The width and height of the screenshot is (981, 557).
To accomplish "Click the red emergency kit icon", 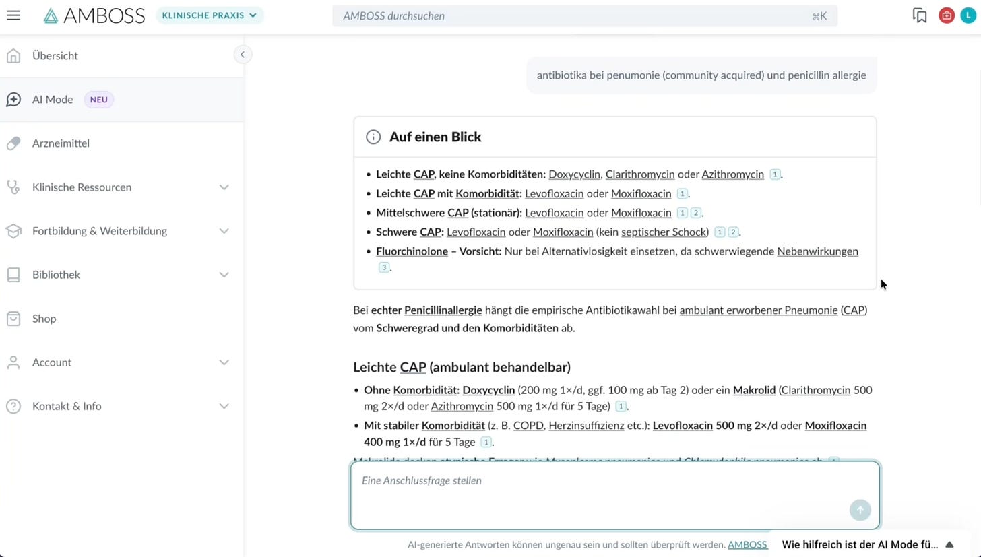I will pos(947,15).
